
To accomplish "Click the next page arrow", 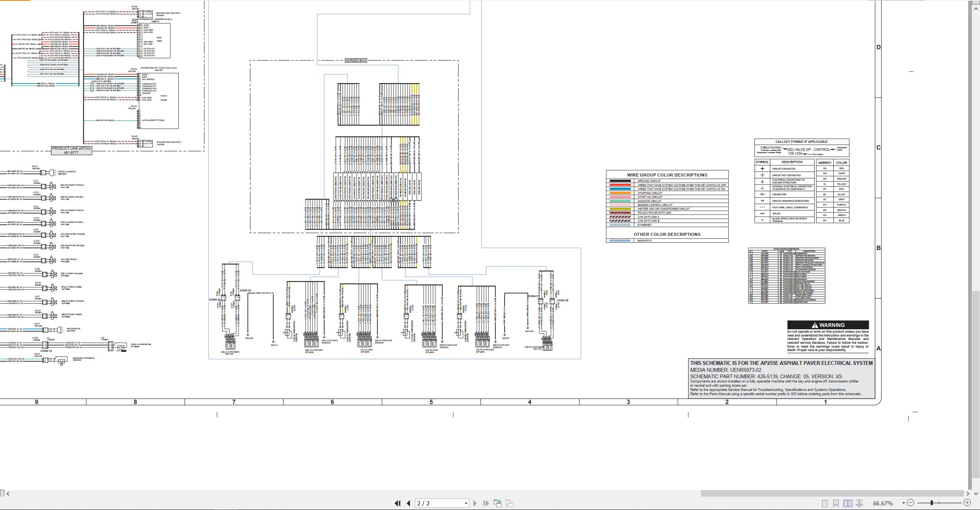I will (475, 503).
